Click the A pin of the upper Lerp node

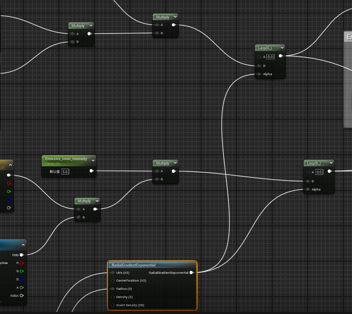click(259, 57)
